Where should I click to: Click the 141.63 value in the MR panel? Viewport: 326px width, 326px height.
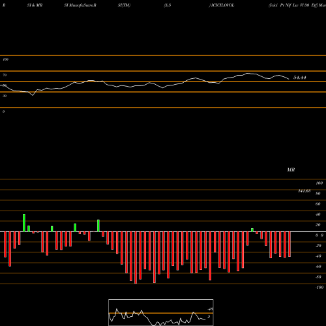pyautogui.click(x=304, y=191)
